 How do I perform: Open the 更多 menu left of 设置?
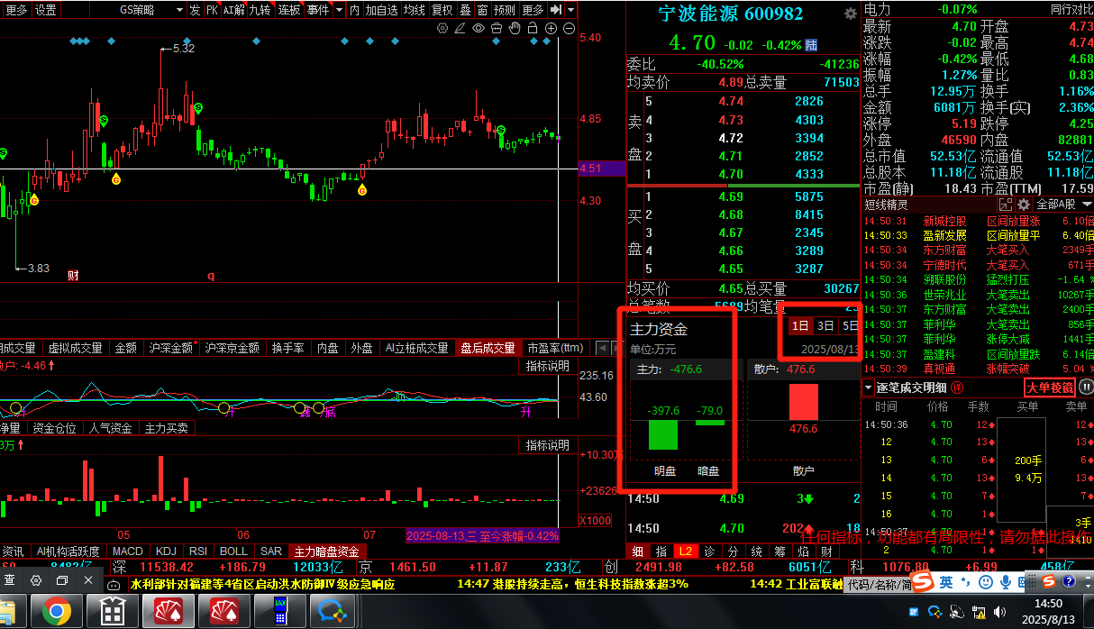coord(16,10)
